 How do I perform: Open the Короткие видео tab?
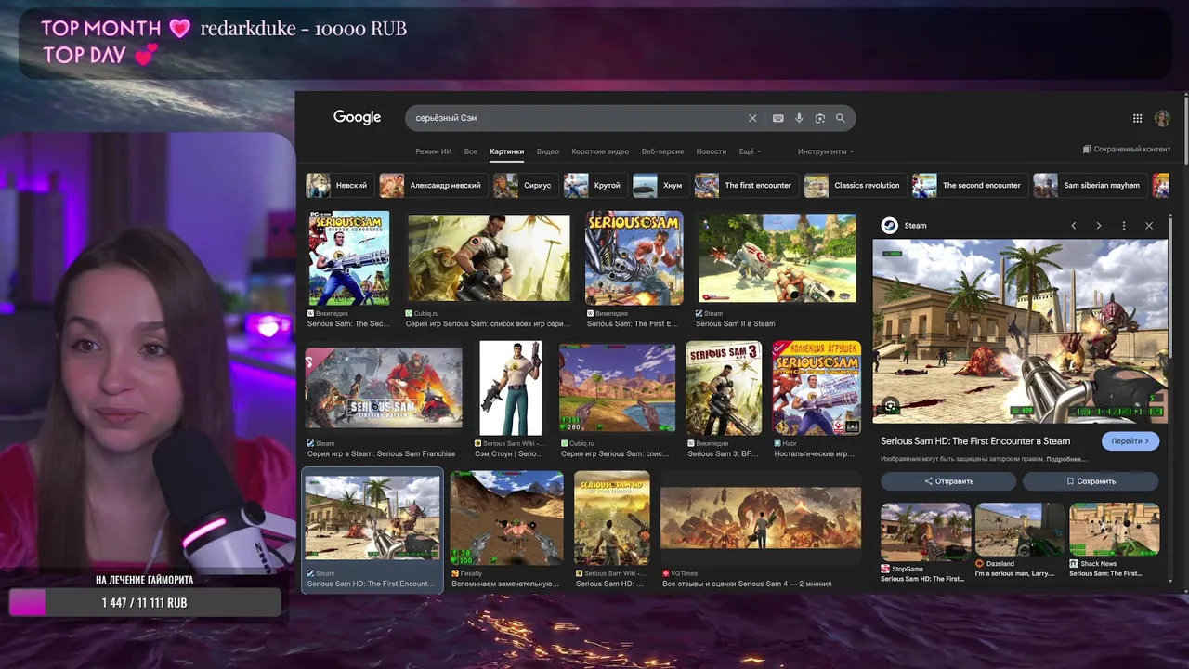click(x=600, y=151)
